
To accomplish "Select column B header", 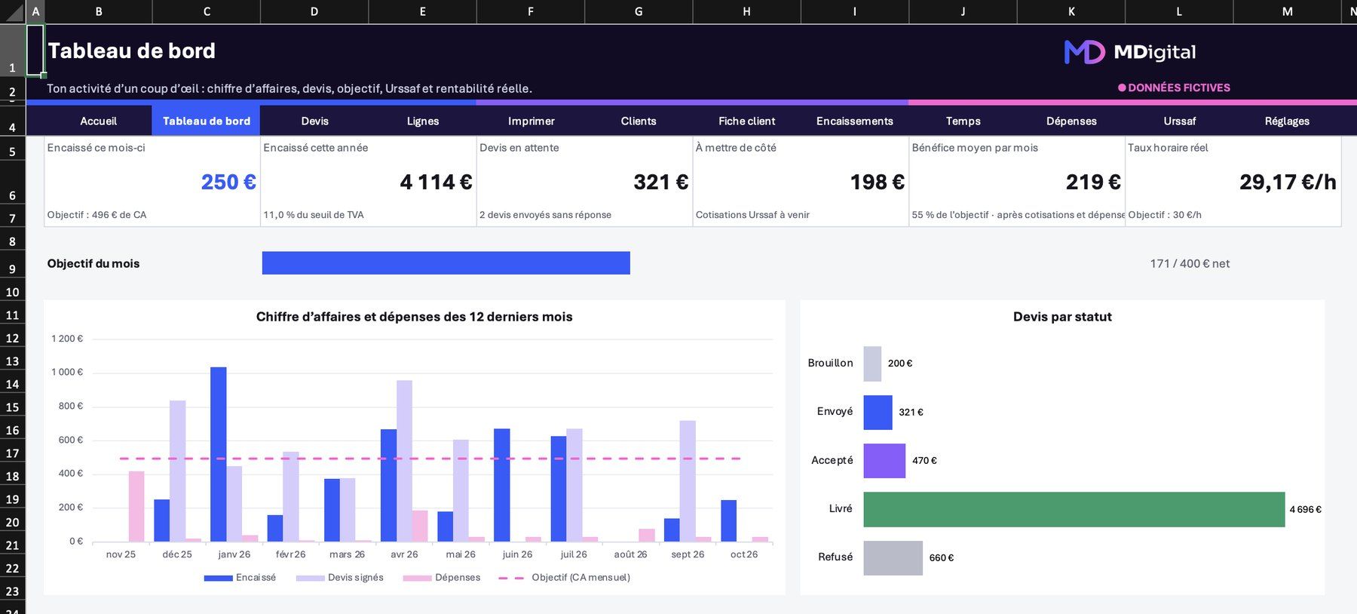I will 98,11.
